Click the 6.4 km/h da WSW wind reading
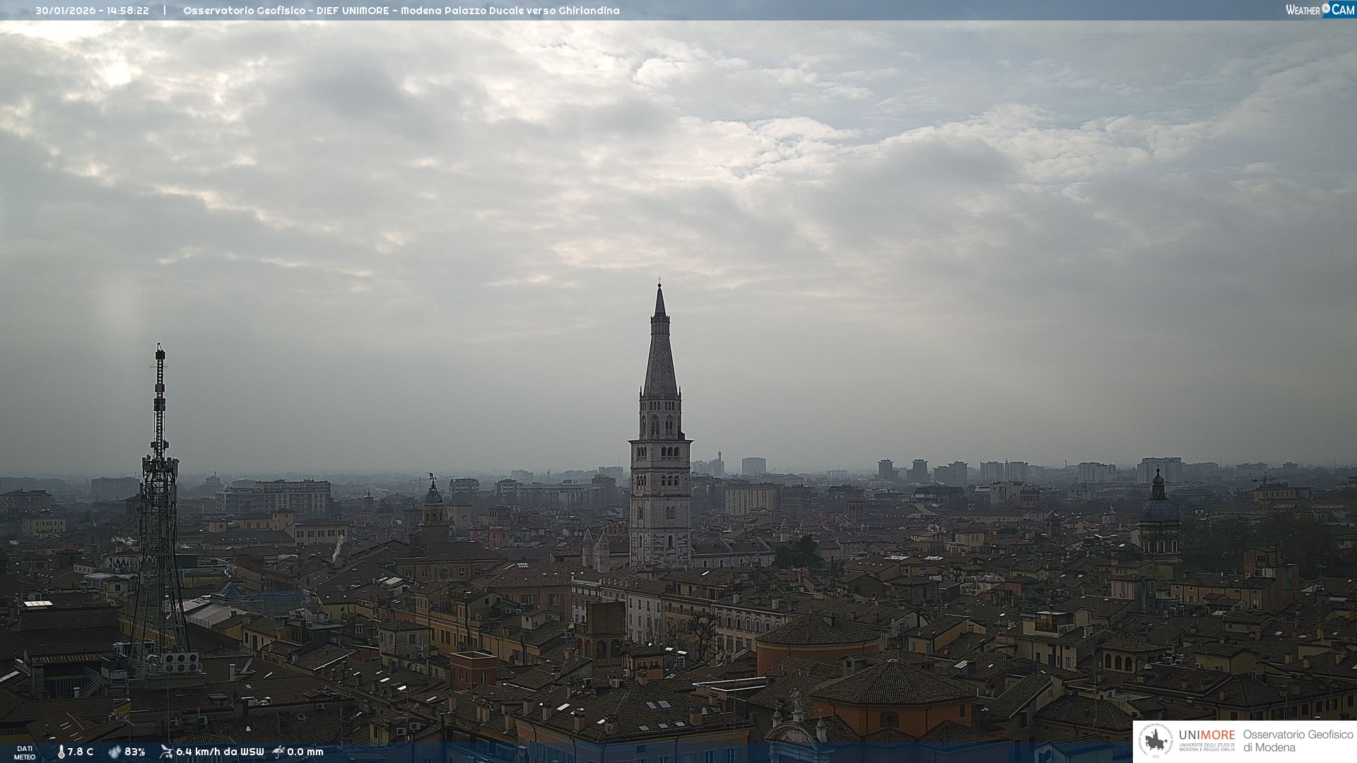This screenshot has width=1357, height=763. click(x=220, y=752)
